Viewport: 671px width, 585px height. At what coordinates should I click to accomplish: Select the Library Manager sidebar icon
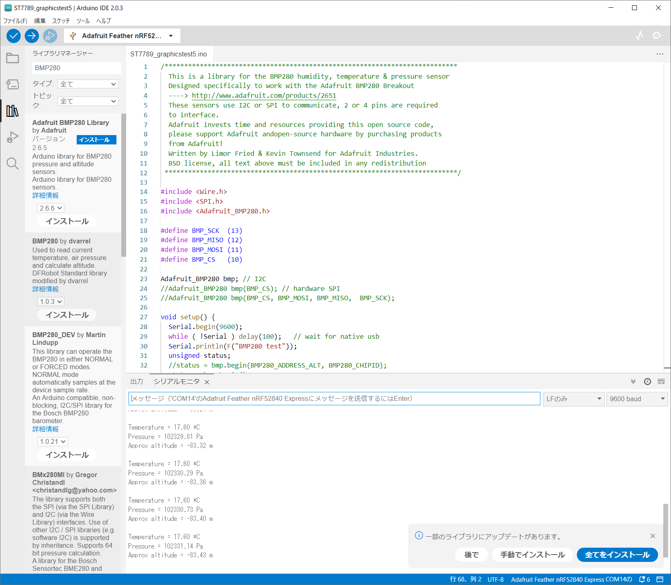point(13,111)
